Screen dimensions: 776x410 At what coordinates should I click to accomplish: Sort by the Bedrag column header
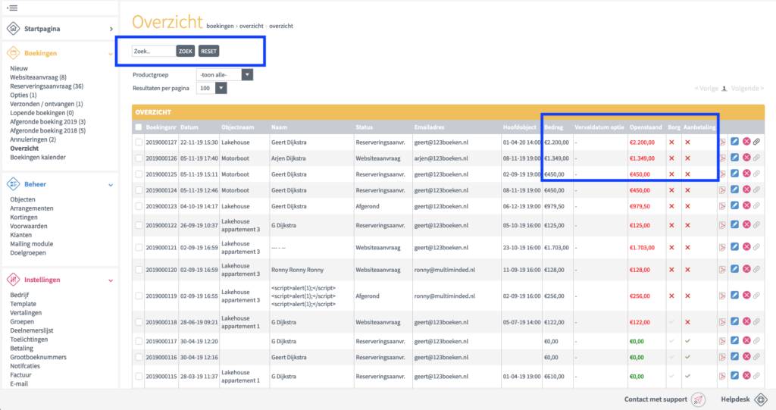click(554, 127)
